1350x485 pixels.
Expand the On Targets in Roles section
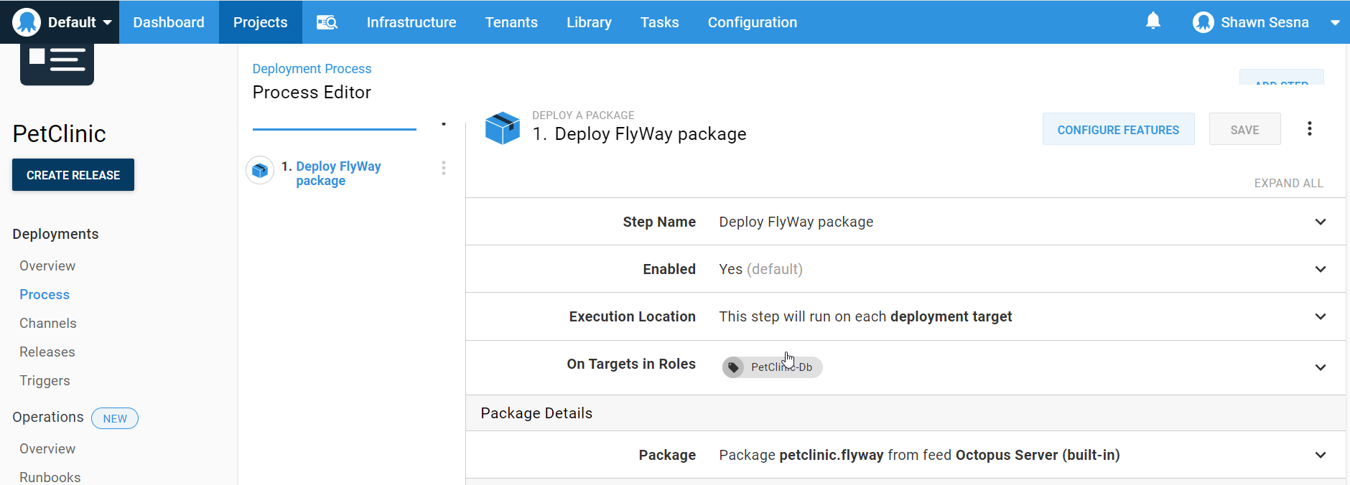coord(1320,367)
